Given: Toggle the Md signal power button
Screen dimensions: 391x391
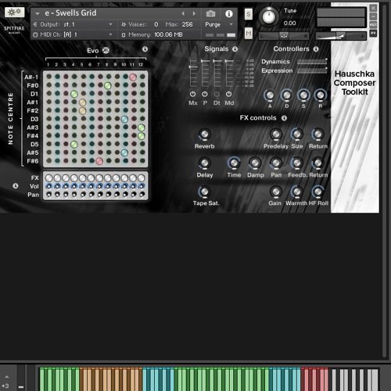Looking at the screenshot, I should coord(228,94).
